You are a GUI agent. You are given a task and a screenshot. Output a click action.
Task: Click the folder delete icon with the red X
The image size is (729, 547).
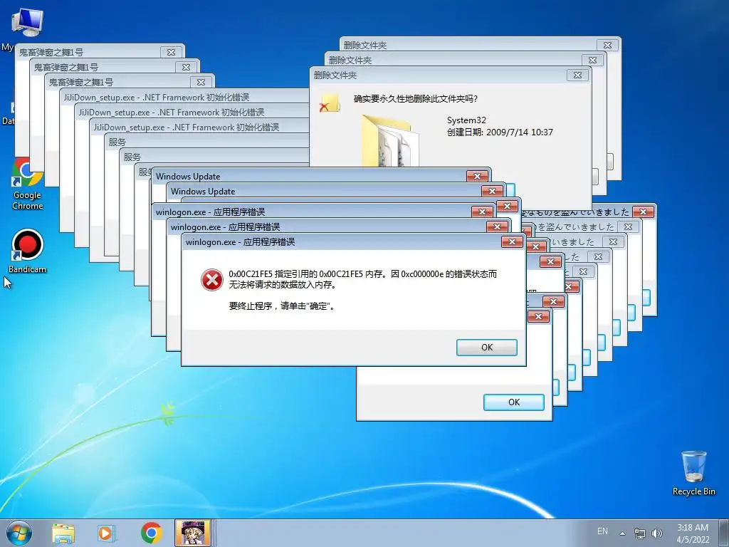coord(330,103)
